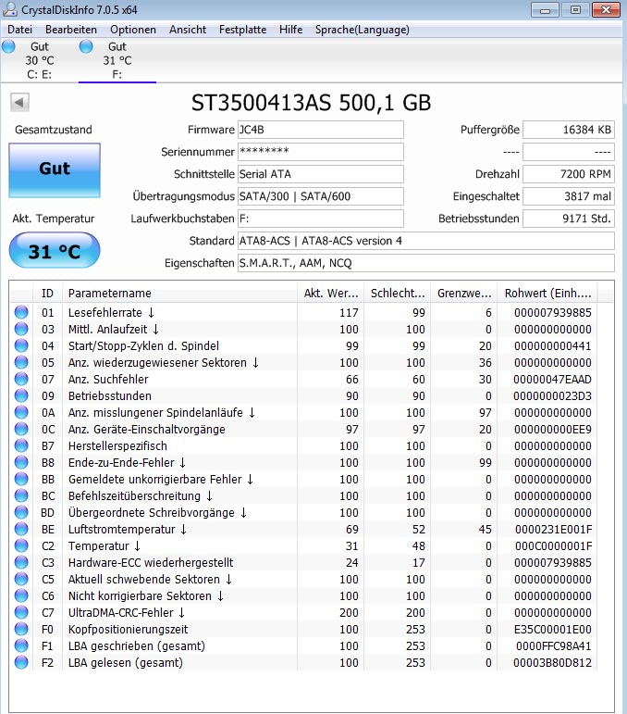
Task: Switch to the C: E: drive tab
Action: coord(40,60)
